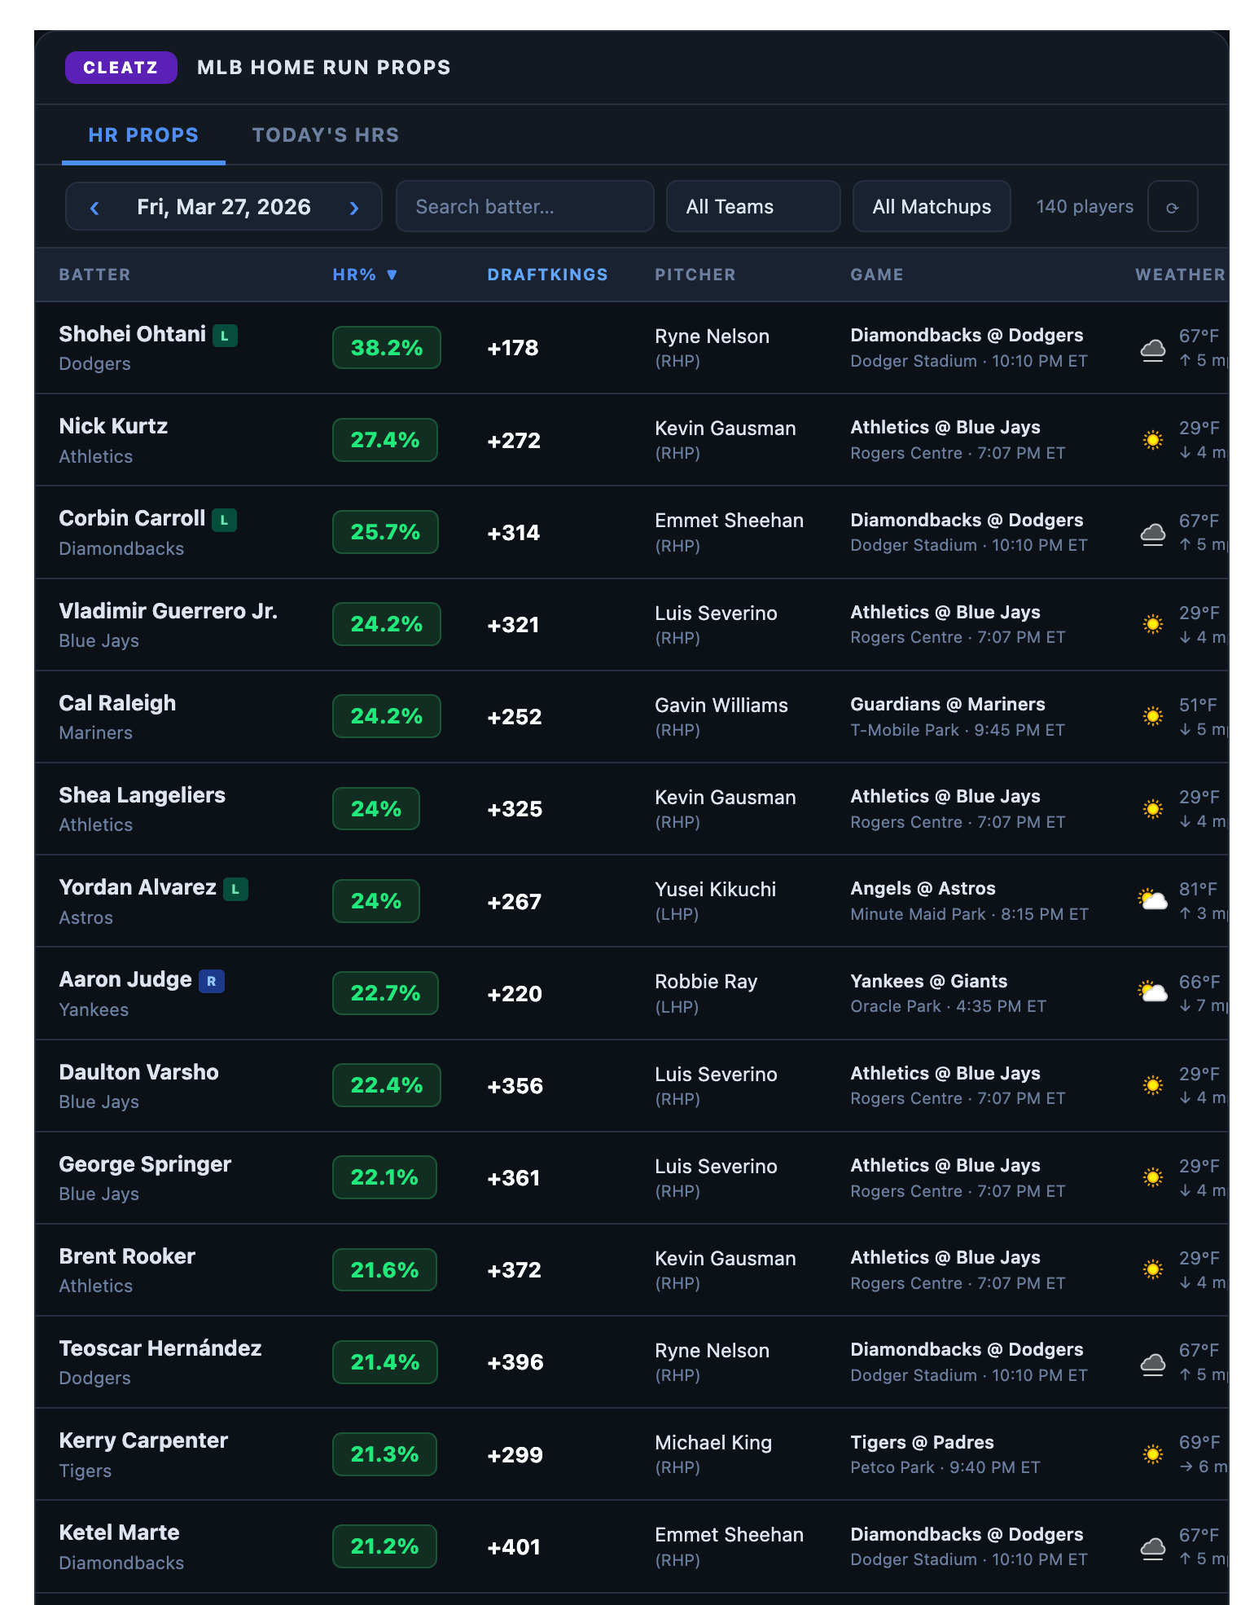Viewport: 1254px width, 1605px height.
Task: Click the sun icon in George Springer's row
Action: coord(1153,1177)
